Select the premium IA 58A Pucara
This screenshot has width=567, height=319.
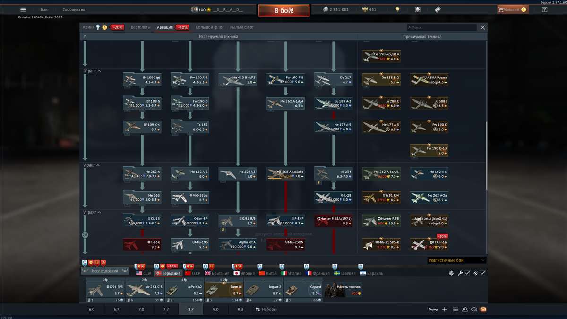[429, 79]
